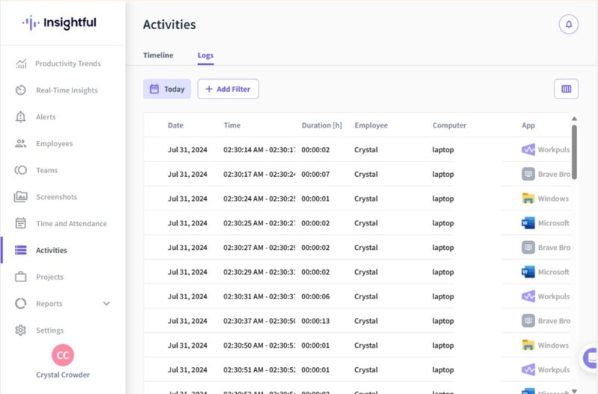Open the Alerts bell icon in sidebar
Viewport: 598px width, 394px height.
(21, 117)
